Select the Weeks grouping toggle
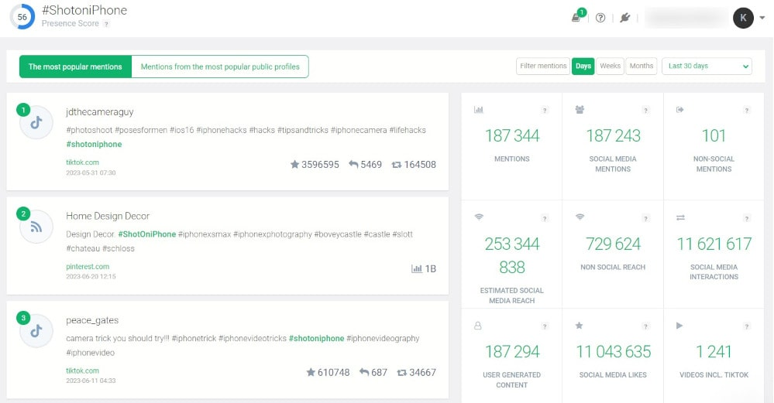This screenshot has height=403, width=774. point(610,66)
